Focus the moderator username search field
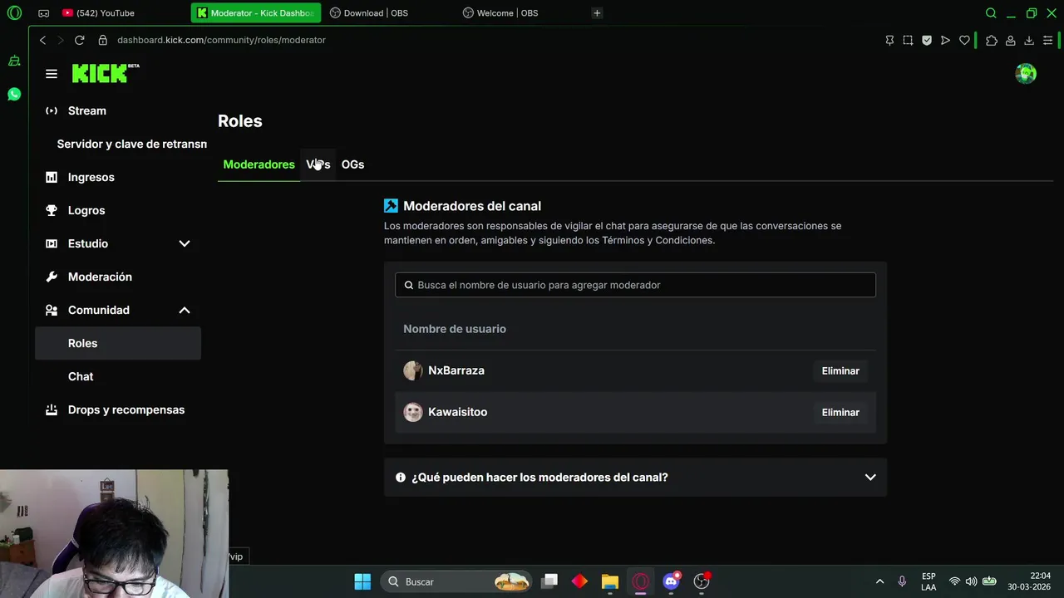 635,285
